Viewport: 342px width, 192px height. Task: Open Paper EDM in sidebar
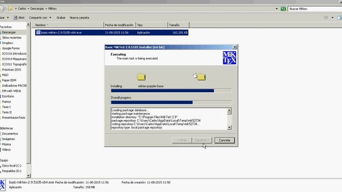(9, 81)
